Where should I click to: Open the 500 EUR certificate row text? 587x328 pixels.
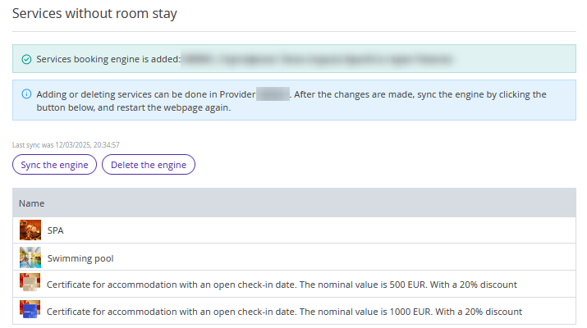282,285
